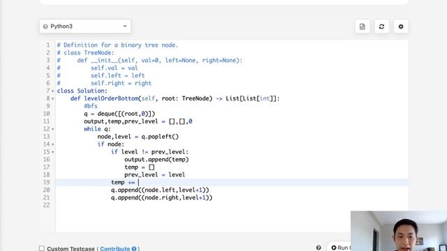Open editor settings gear icon

tap(401, 26)
